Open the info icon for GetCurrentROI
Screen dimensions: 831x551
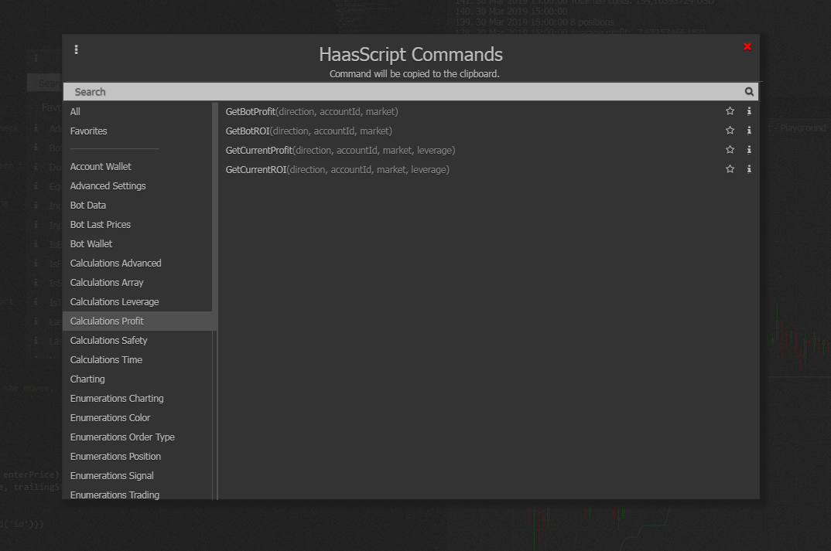[x=749, y=168]
